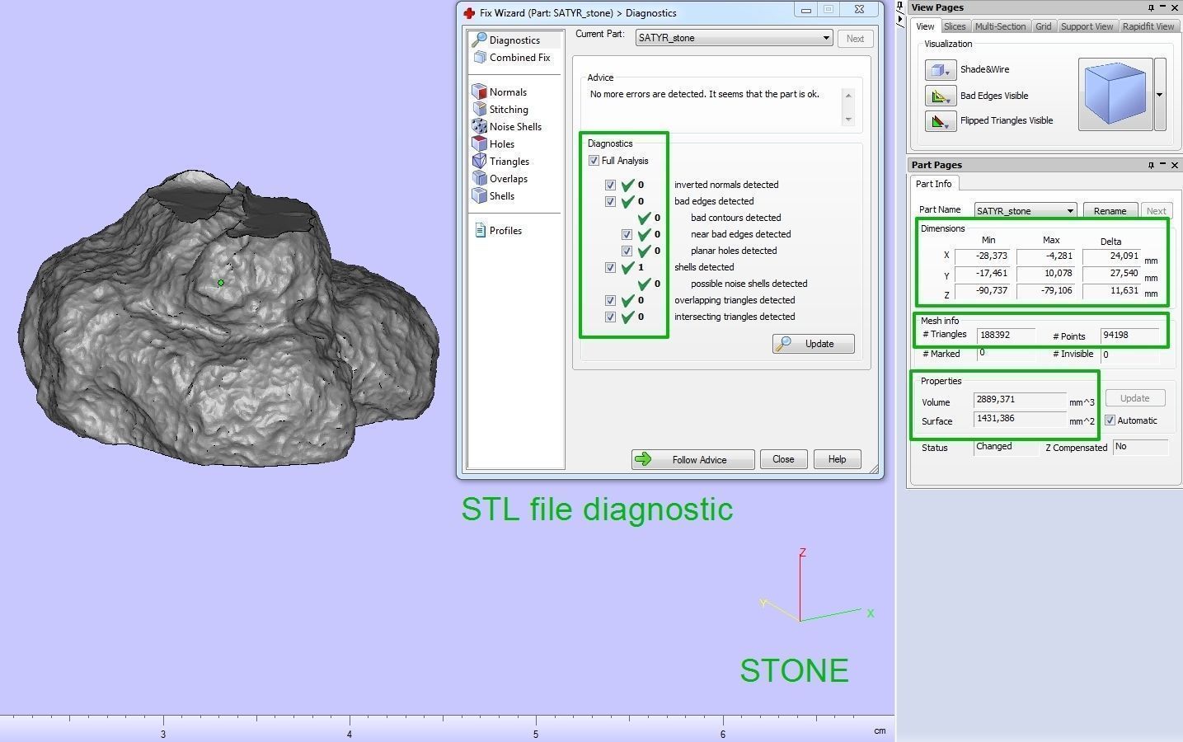Select the Part Info tab
This screenshot has width=1183, height=742.
(x=933, y=184)
